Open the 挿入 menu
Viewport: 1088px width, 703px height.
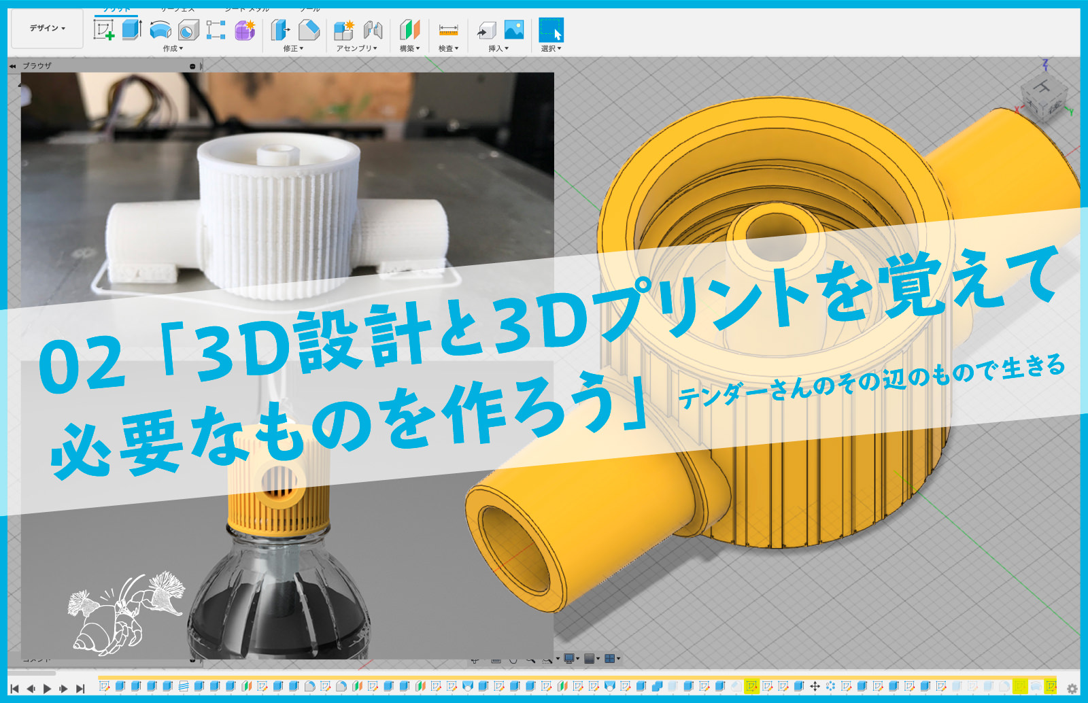[x=498, y=48]
